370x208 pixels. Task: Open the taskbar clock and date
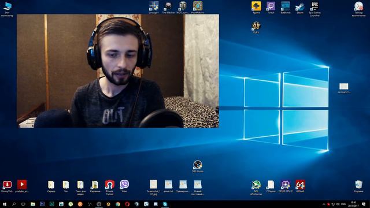(x=353, y=204)
